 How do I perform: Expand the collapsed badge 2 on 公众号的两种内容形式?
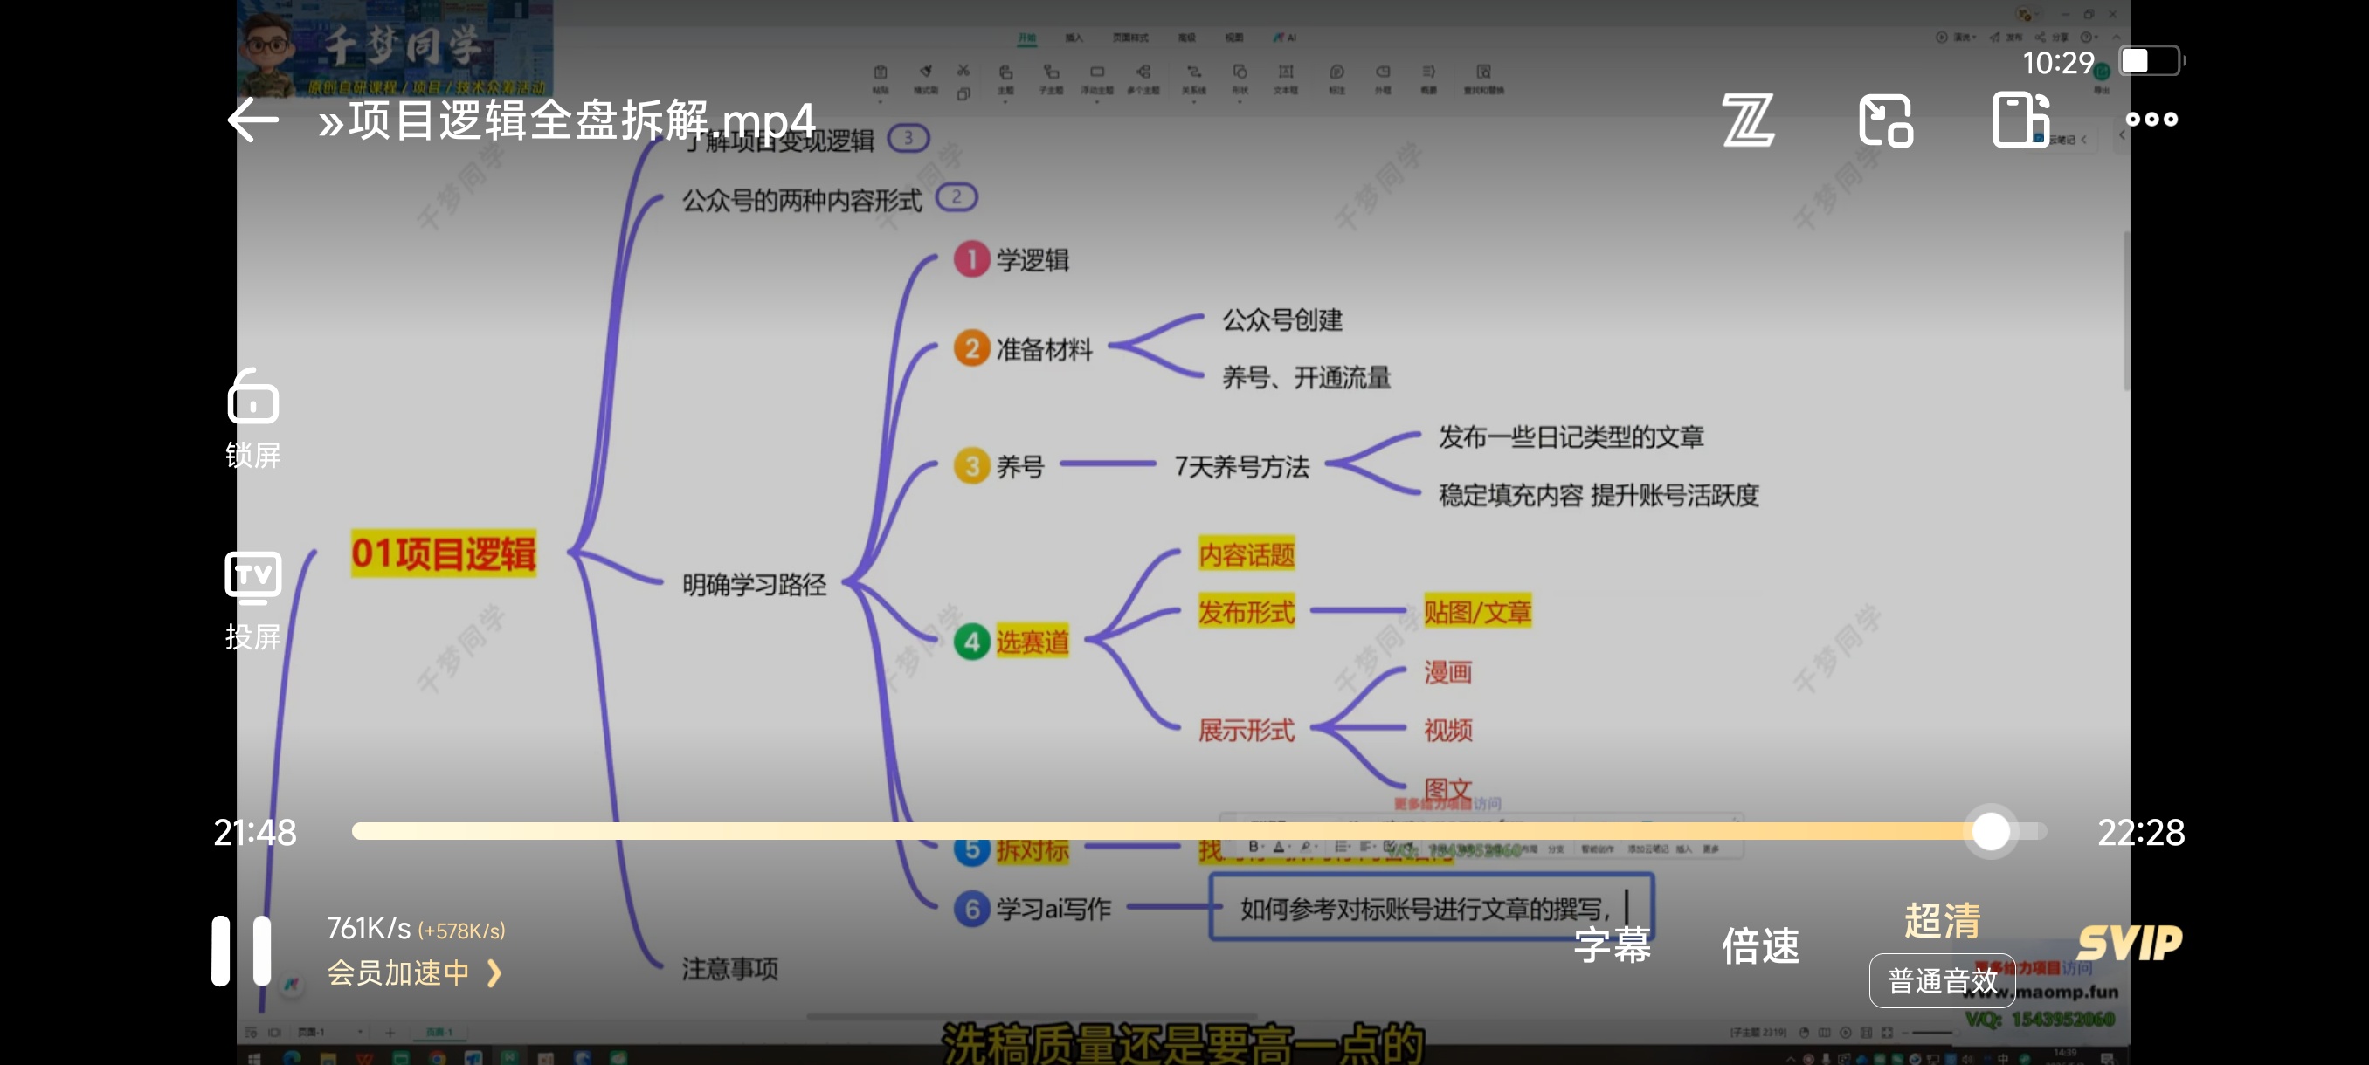[x=957, y=196]
